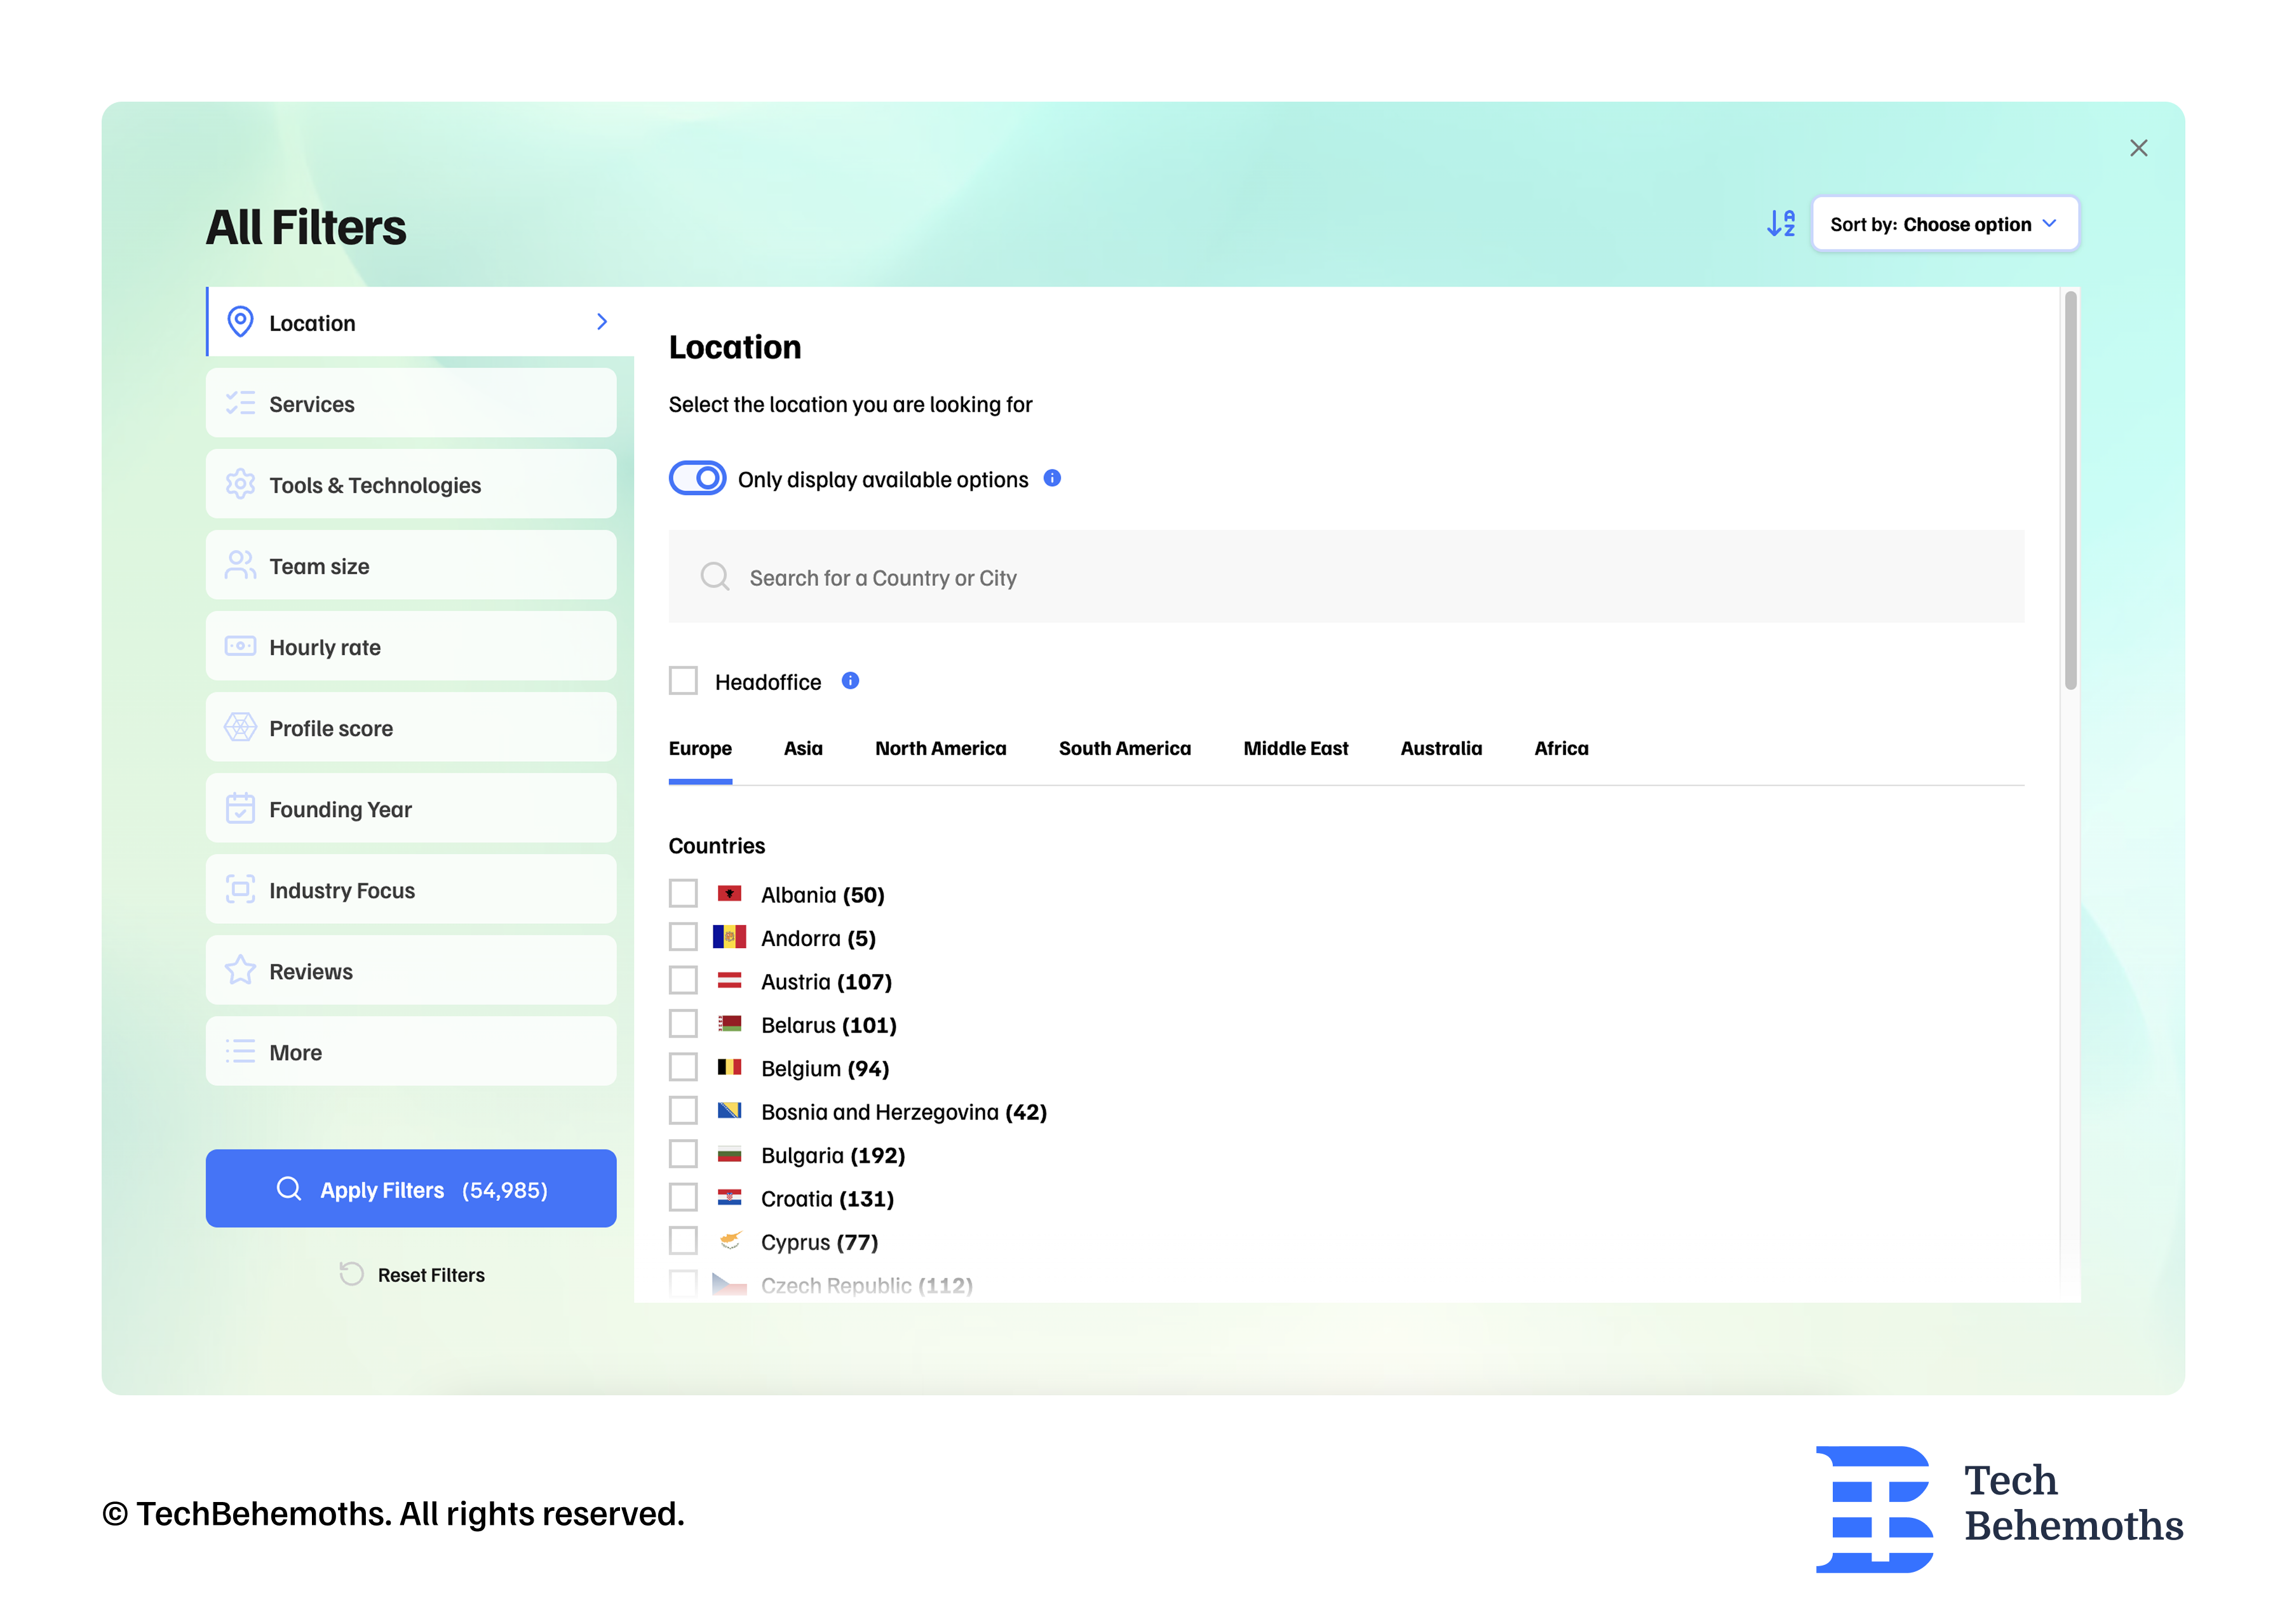The width and height of the screenshot is (2287, 1624).
Task: Click the A-Z sort order icon
Action: (x=1781, y=223)
